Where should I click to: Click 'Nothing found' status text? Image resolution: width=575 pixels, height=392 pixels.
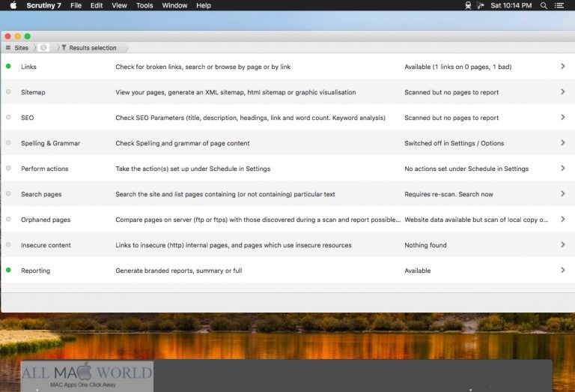tap(425, 245)
